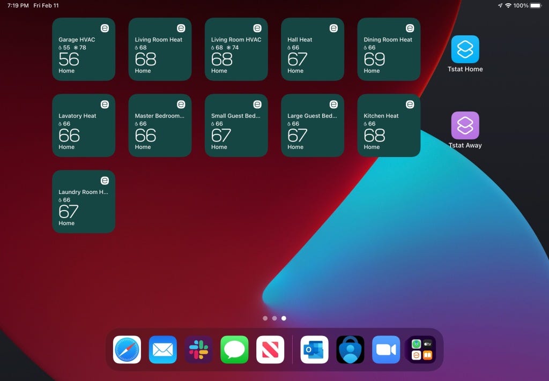
Task: Tap the 67 reading on the Laundry Room widget
Action: tap(69, 212)
